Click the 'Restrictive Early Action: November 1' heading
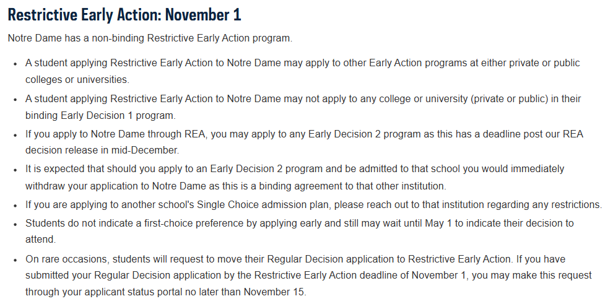The height and width of the screenshot is (304, 613). click(124, 15)
